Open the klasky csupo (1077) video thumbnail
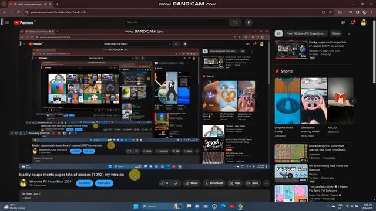Image resolution: width=376 pixels, height=211 pixels. tap(291, 49)
